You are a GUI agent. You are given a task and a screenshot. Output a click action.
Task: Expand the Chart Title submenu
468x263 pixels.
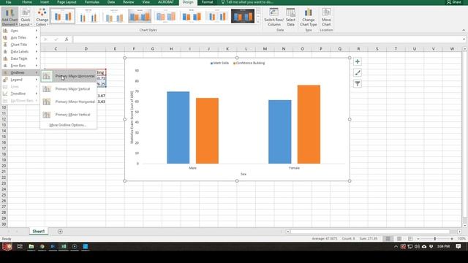[x=20, y=45]
